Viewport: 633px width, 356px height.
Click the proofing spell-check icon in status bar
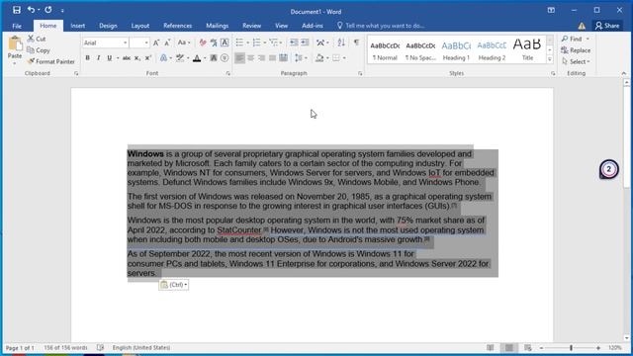[x=100, y=347]
